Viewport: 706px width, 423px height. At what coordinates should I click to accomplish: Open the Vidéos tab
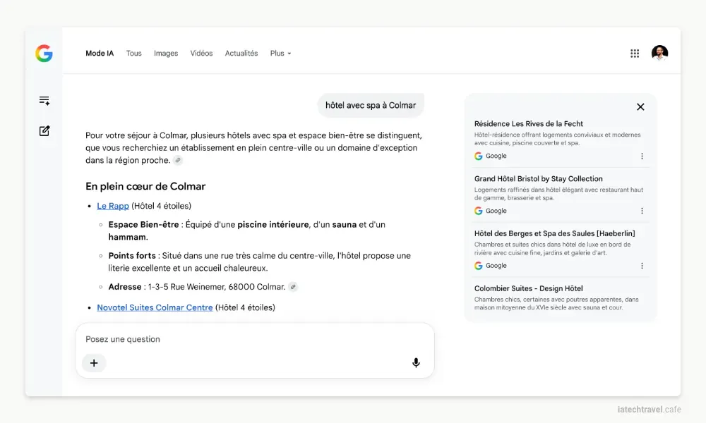coord(201,53)
